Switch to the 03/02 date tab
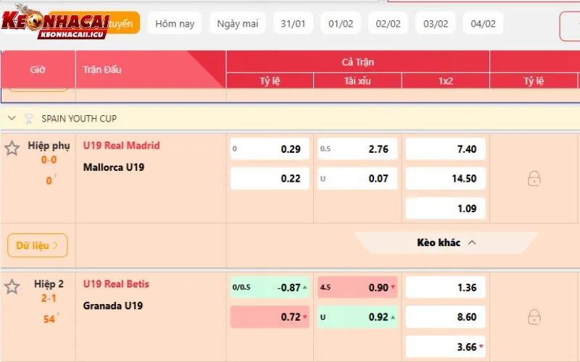 coord(436,24)
